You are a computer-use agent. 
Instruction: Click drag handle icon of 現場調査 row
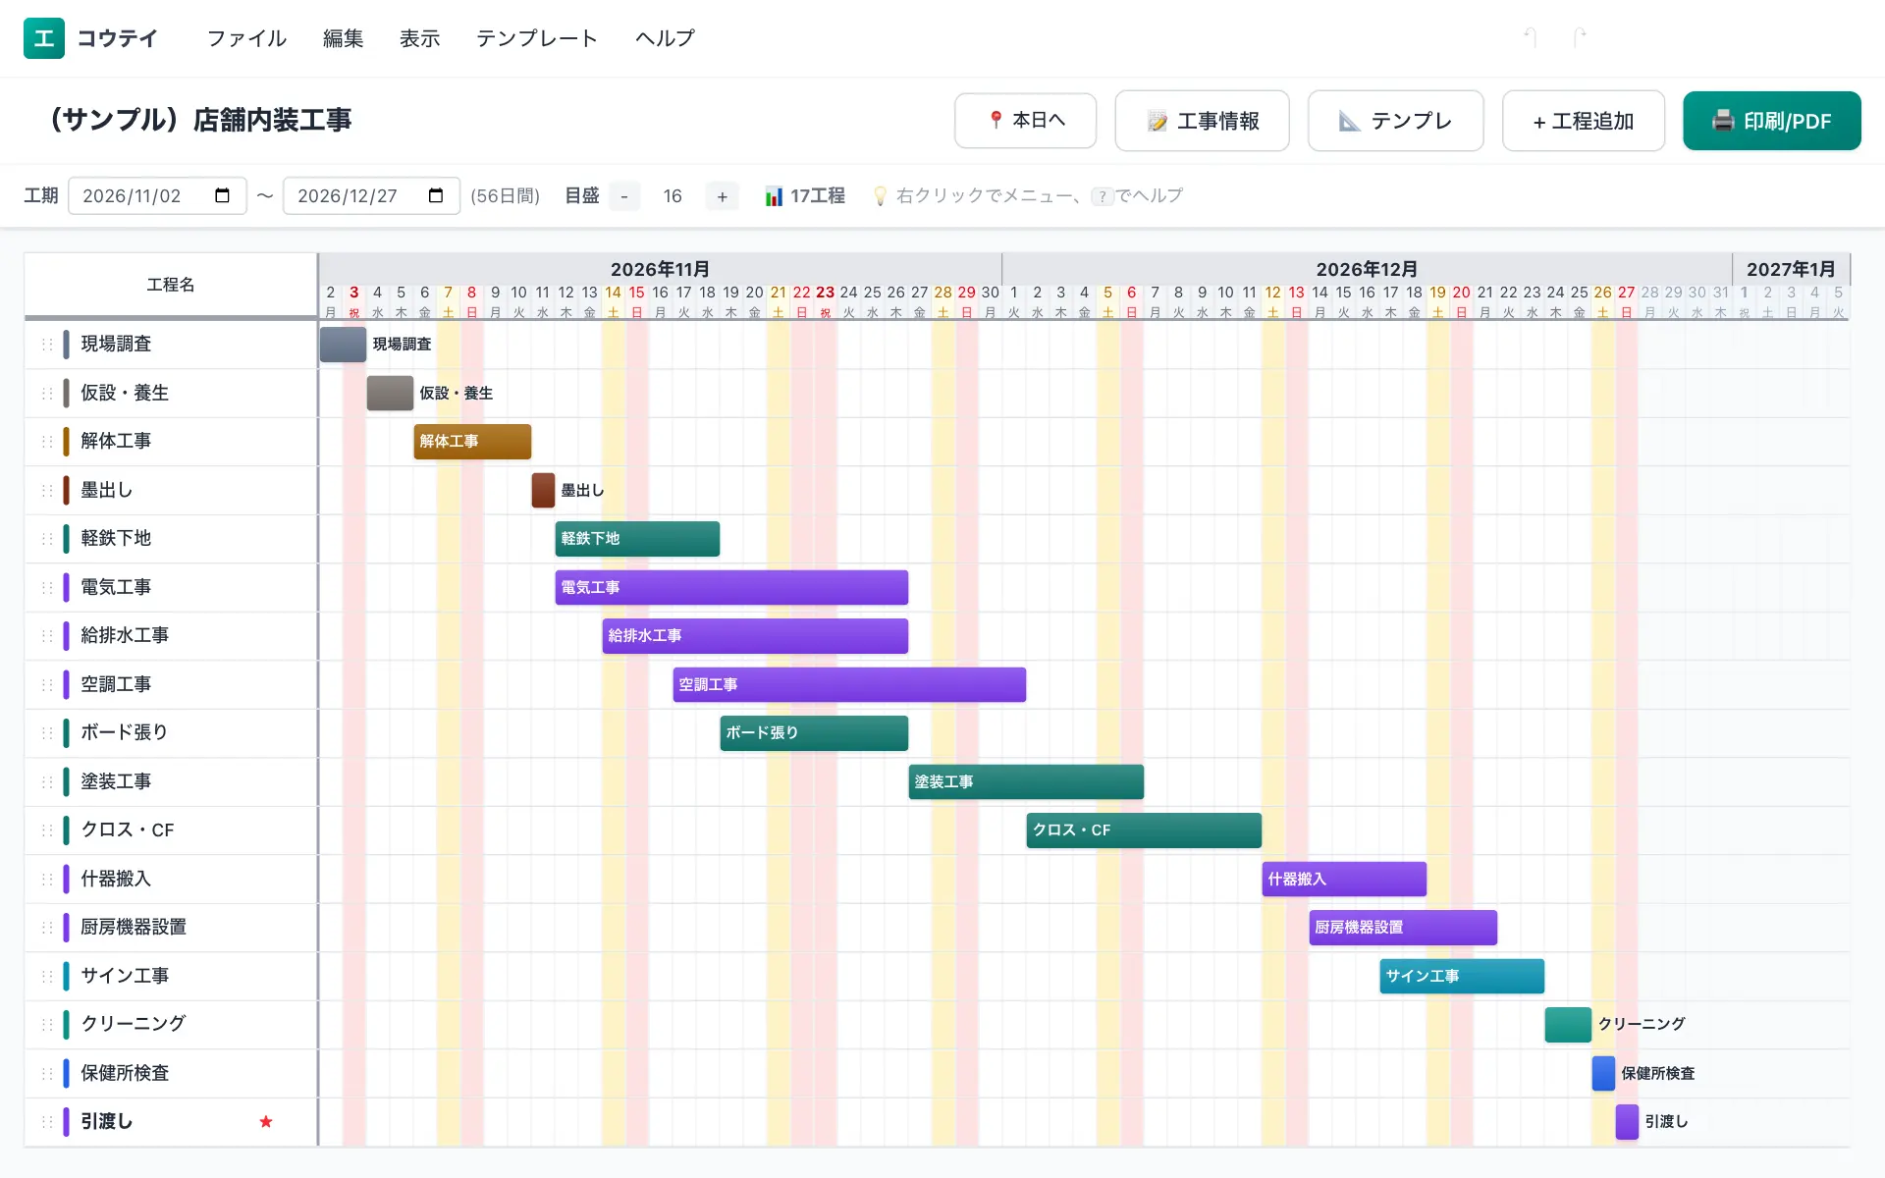46,344
